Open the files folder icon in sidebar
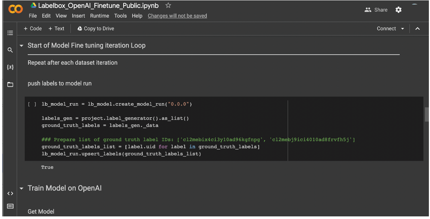This screenshot has width=430, height=219. (x=10, y=84)
